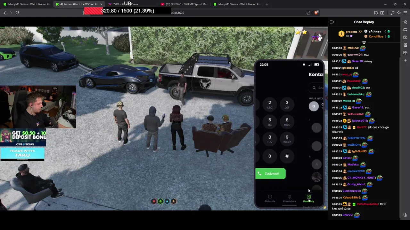Dial digit 5 on phone keypad

pos(270,122)
